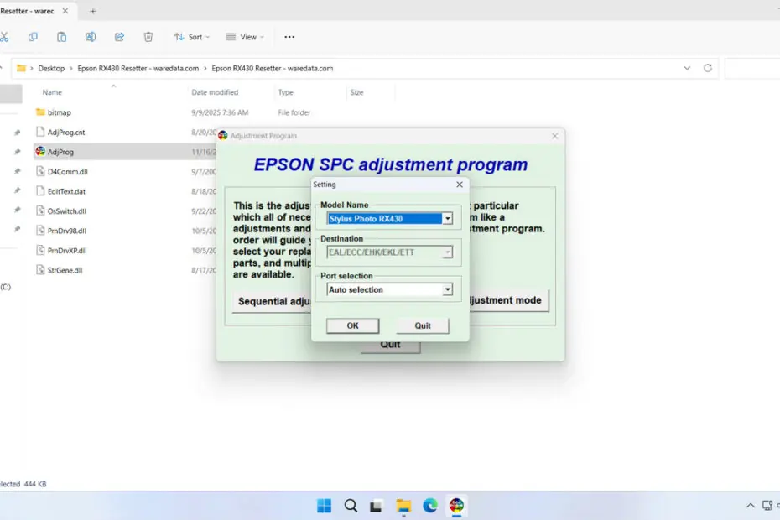Select the AdjProg.cnt file
Image resolution: width=780 pixels, height=520 pixels.
pos(66,132)
